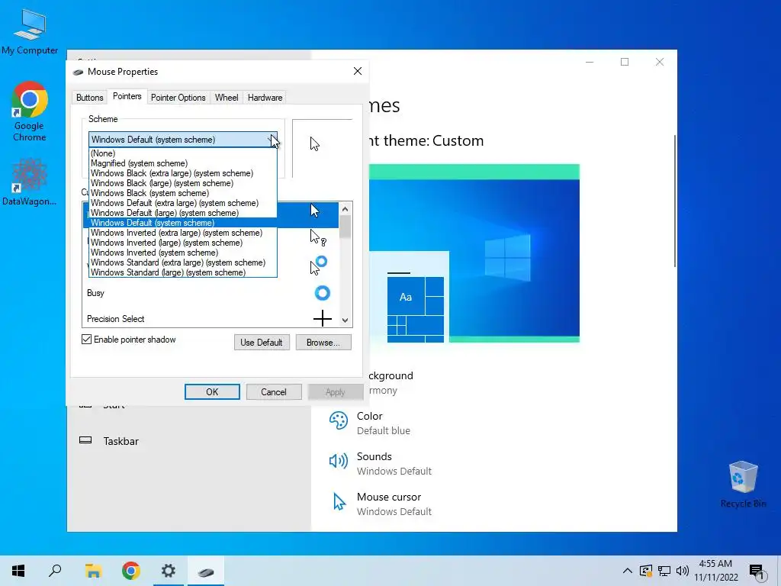The height and width of the screenshot is (586, 781).
Task: Switch to the Pointers tab
Action: [x=127, y=96]
